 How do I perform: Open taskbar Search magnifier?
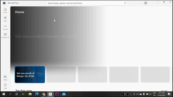[10, 94]
